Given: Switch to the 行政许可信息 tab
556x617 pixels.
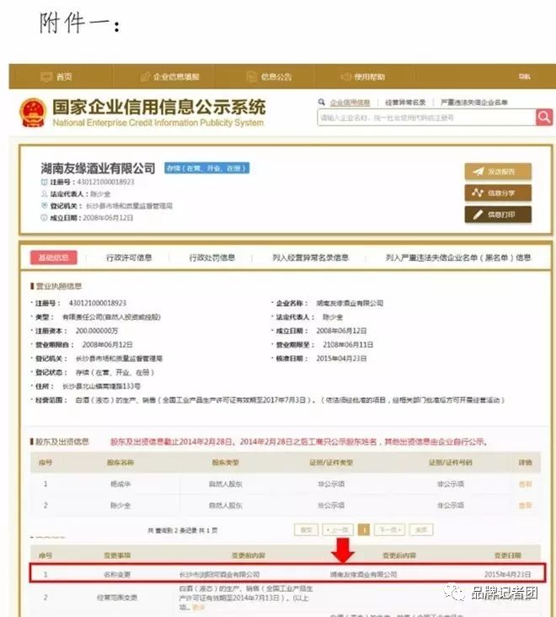Looking at the screenshot, I should coord(129,258).
